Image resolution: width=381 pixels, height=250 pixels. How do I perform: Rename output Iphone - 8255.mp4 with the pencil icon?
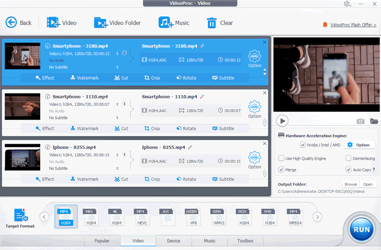point(190,147)
